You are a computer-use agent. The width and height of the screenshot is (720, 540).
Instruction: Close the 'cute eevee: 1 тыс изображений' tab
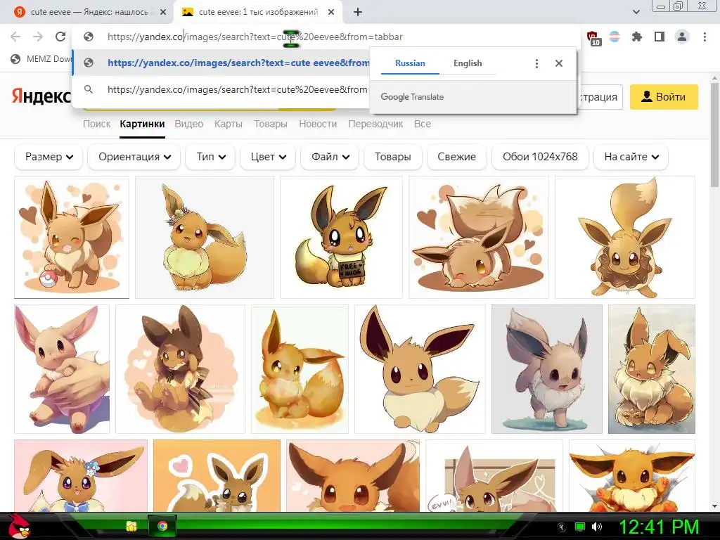point(331,13)
